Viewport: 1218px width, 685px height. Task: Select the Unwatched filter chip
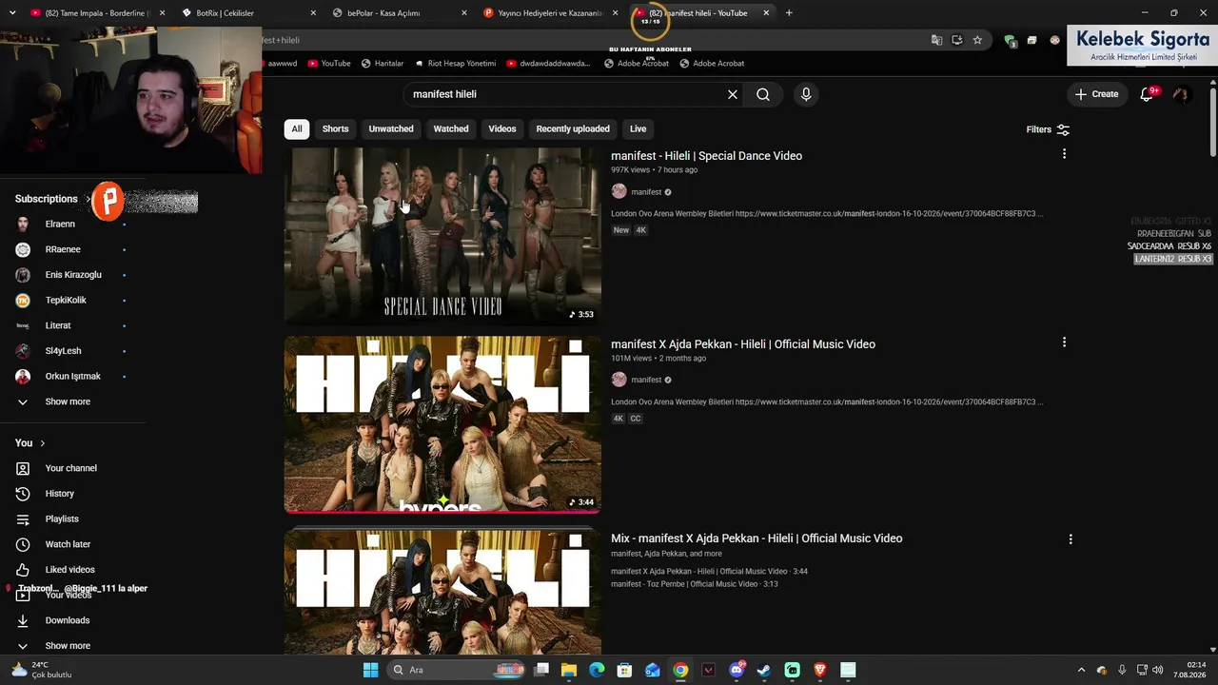(x=391, y=129)
